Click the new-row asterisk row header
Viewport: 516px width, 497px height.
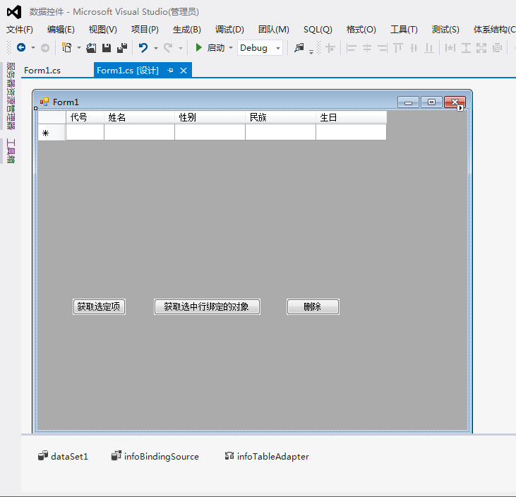[x=52, y=132]
